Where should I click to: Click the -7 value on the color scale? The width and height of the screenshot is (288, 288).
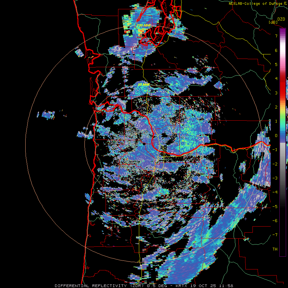coord(275,235)
